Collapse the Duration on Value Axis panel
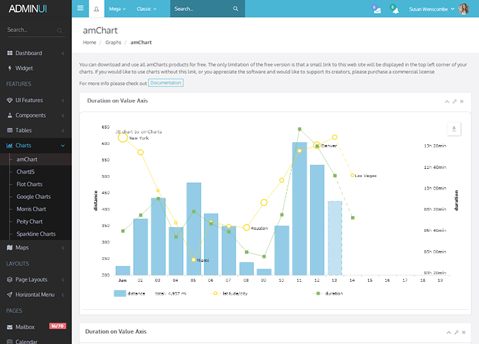479x344 pixels. pos(447,101)
